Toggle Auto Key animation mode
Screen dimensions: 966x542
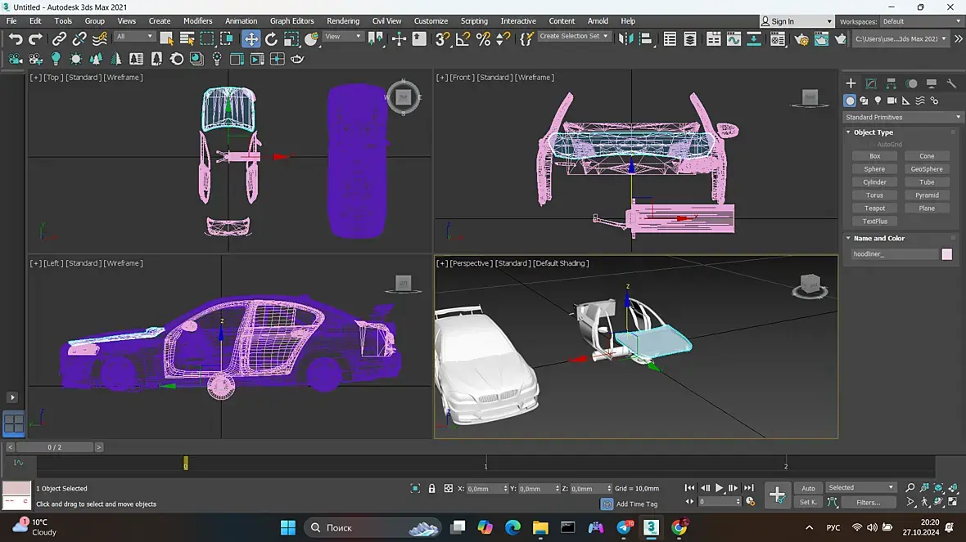coord(808,488)
